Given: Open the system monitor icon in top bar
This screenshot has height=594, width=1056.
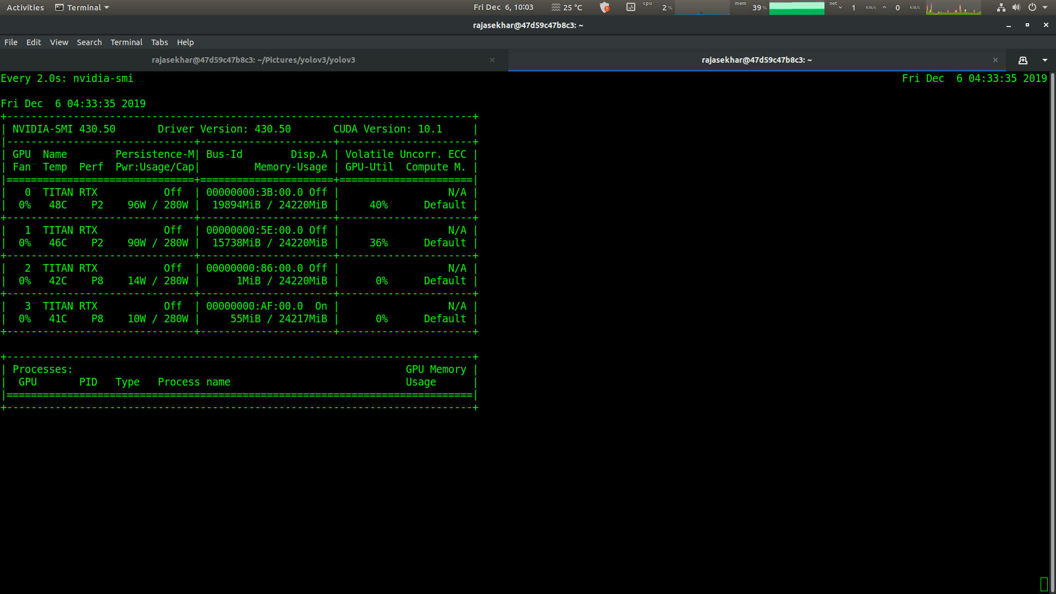Looking at the screenshot, I should tap(631, 8).
